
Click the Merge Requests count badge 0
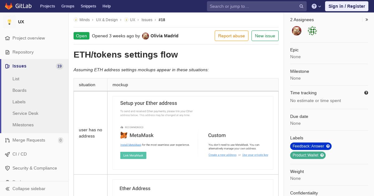(x=60, y=140)
